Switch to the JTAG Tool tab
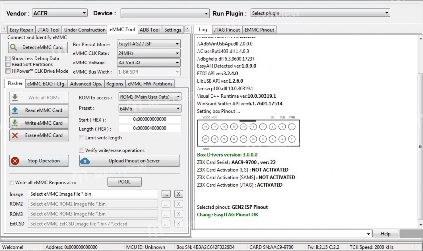This screenshot has height=251, width=423. [48, 30]
